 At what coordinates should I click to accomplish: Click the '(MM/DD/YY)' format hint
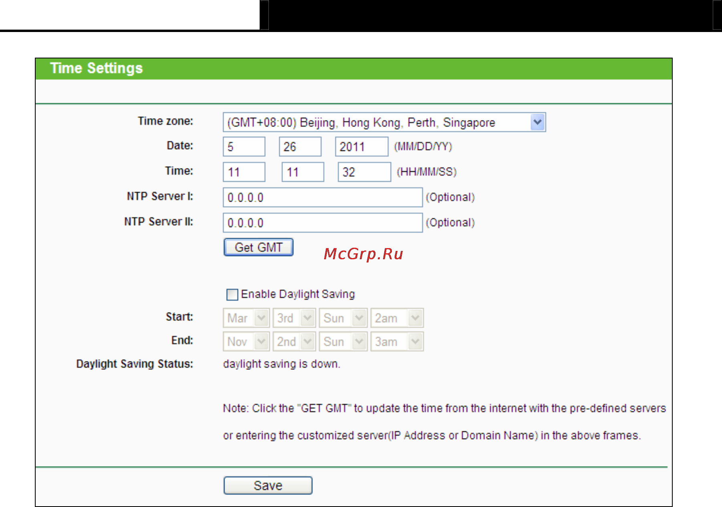click(423, 146)
